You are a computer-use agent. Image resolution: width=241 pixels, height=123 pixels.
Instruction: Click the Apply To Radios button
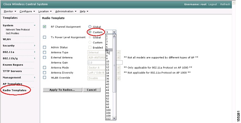[63, 90]
